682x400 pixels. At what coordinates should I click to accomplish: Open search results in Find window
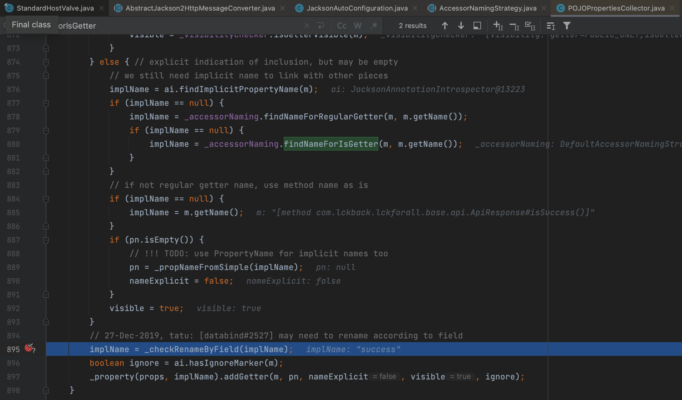coord(477,26)
